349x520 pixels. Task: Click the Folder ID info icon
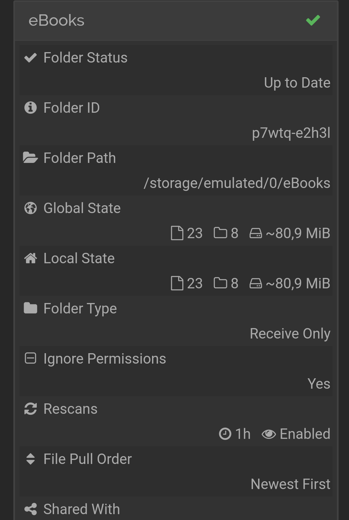(x=31, y=108)
